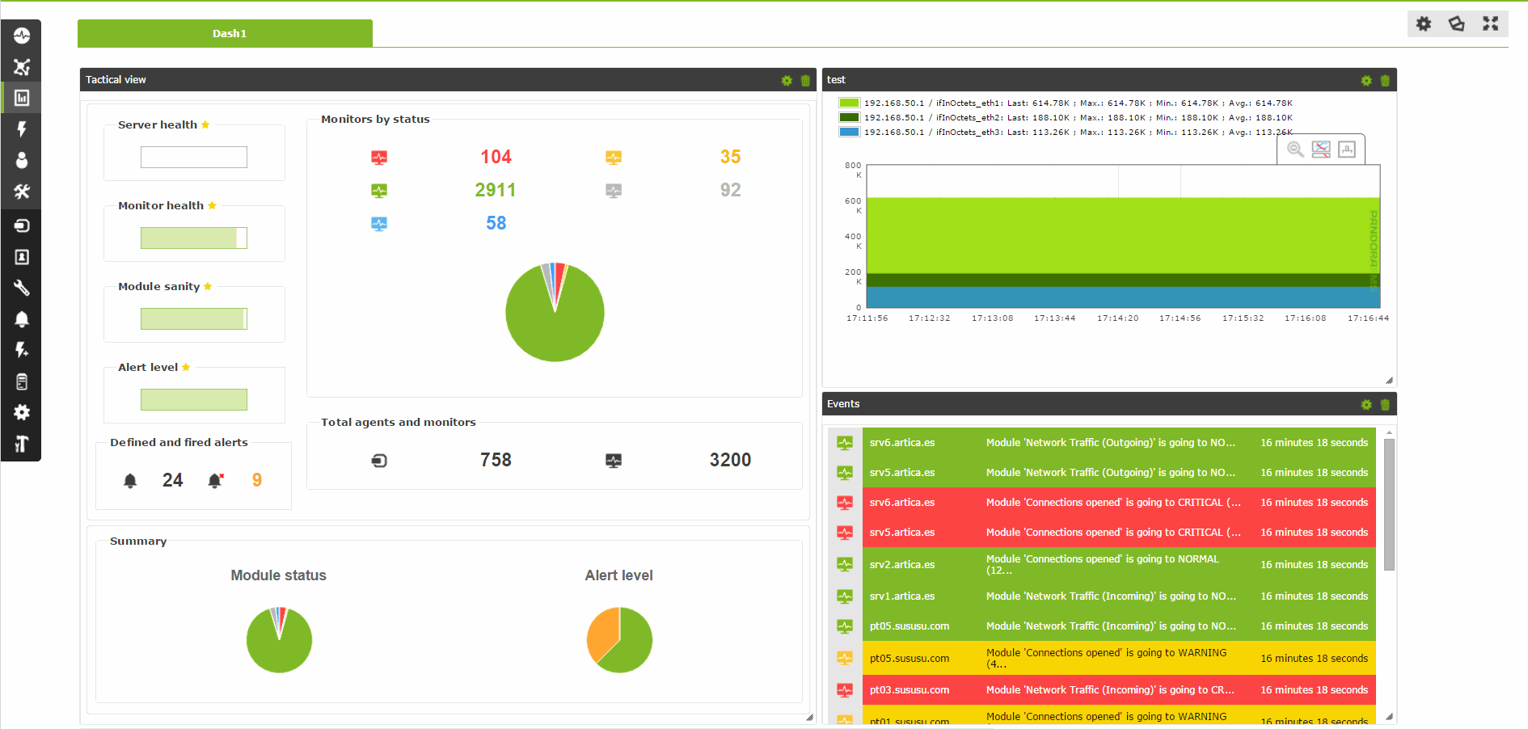Configure the Tactical view widget with its gear
This screenshot has height=729, width=1528.
click(x=787, y=80)
